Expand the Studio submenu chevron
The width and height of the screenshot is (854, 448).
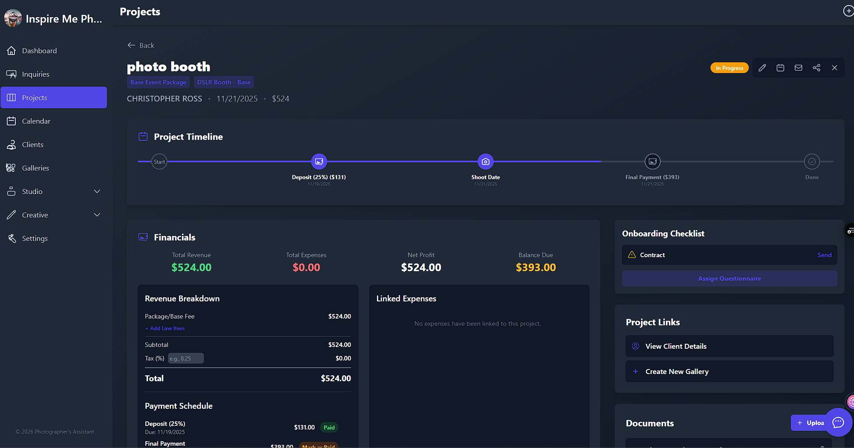click(x=97, y=191)
